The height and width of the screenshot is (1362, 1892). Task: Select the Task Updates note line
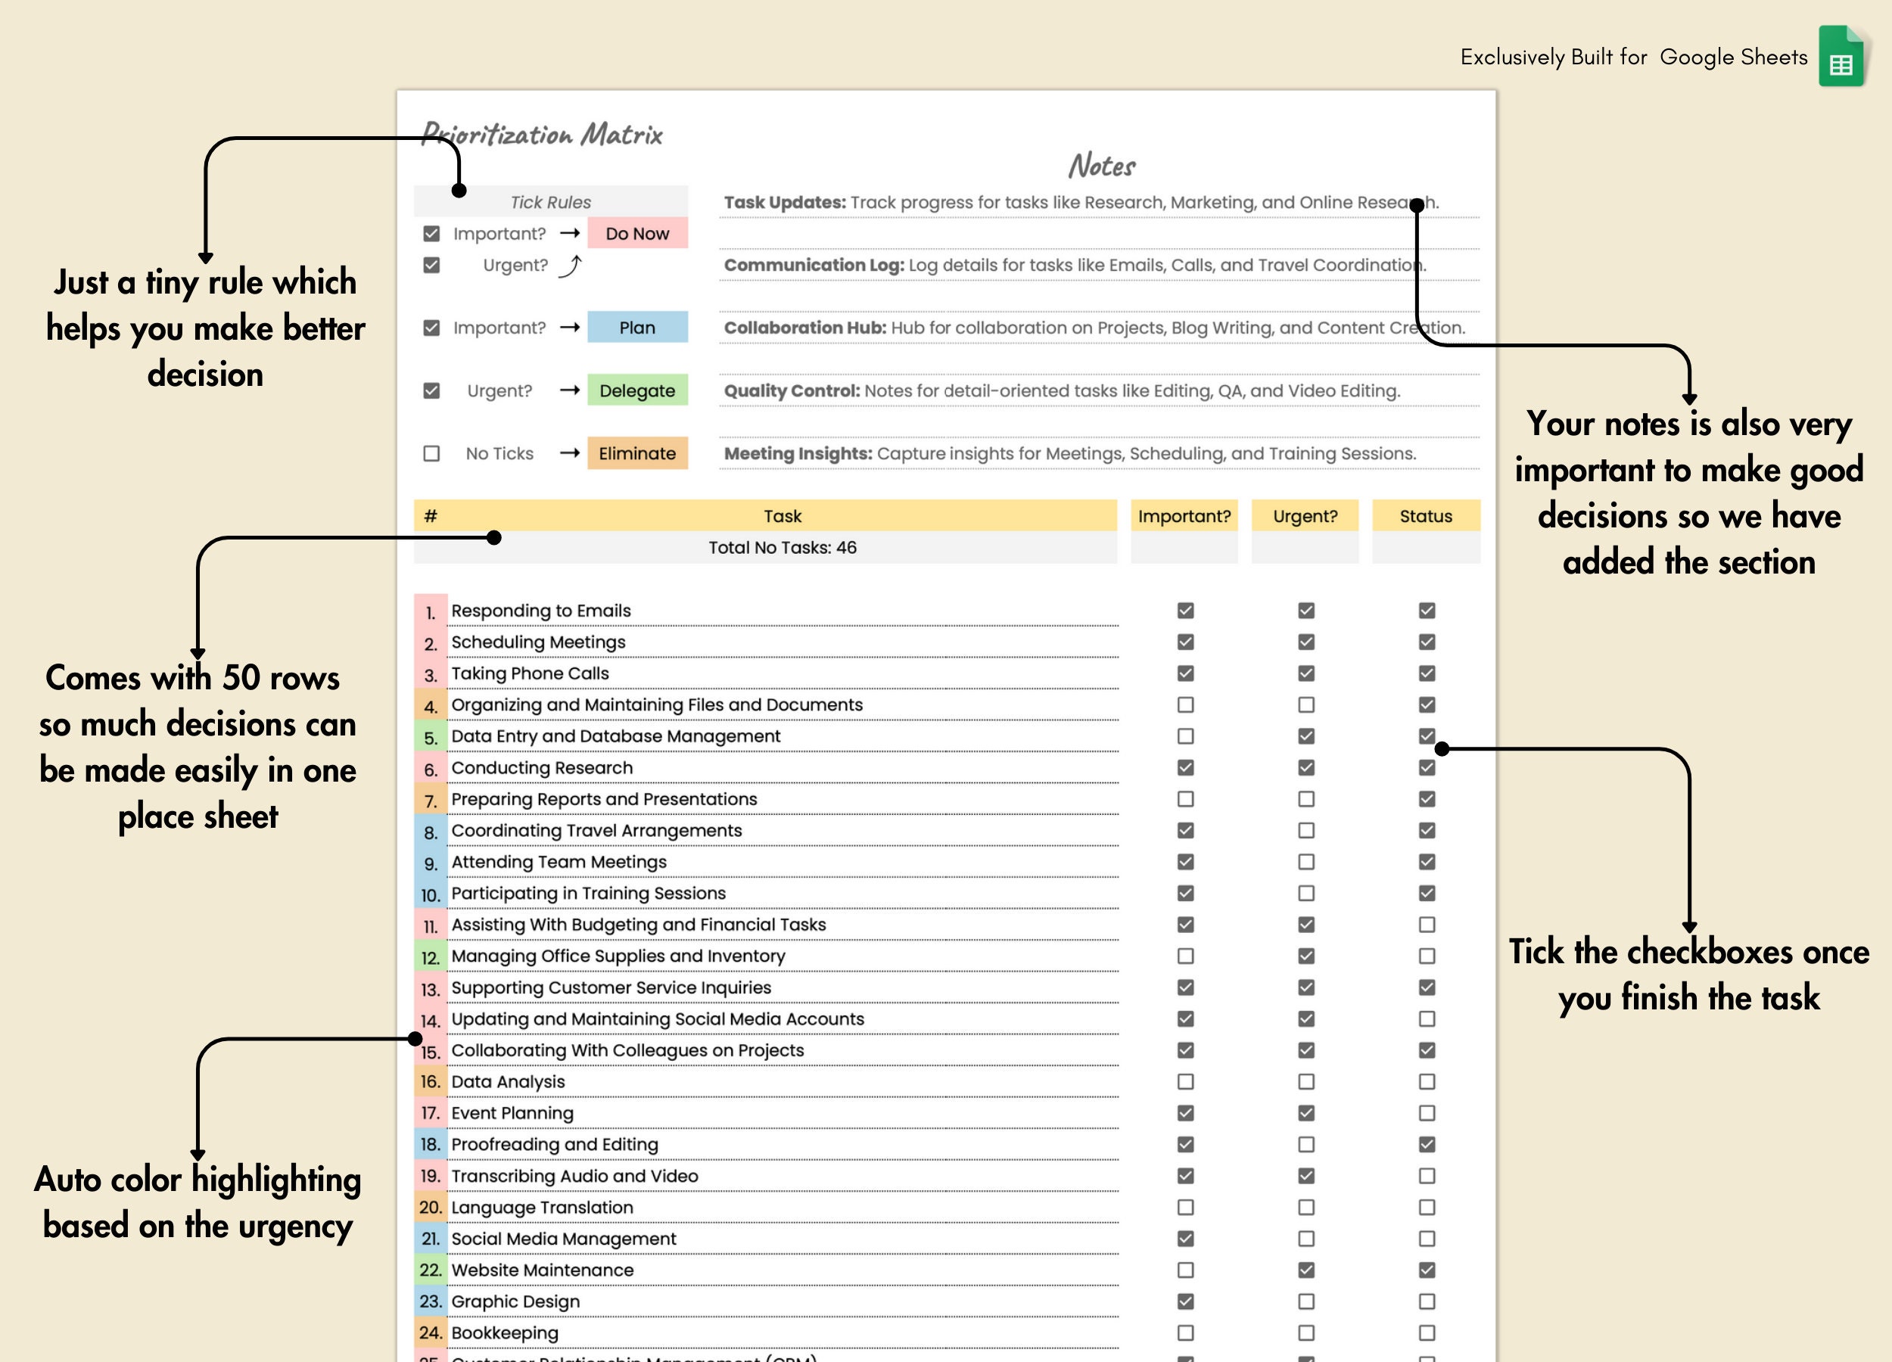point(1100,203)
